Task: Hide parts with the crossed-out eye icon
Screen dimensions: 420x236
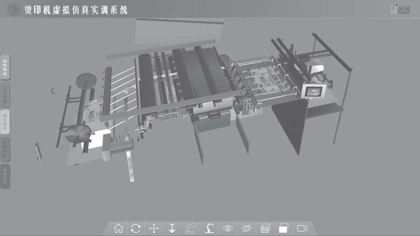Action: tap(246, 229)
